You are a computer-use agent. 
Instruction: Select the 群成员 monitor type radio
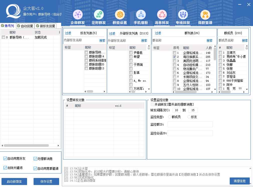170,117
